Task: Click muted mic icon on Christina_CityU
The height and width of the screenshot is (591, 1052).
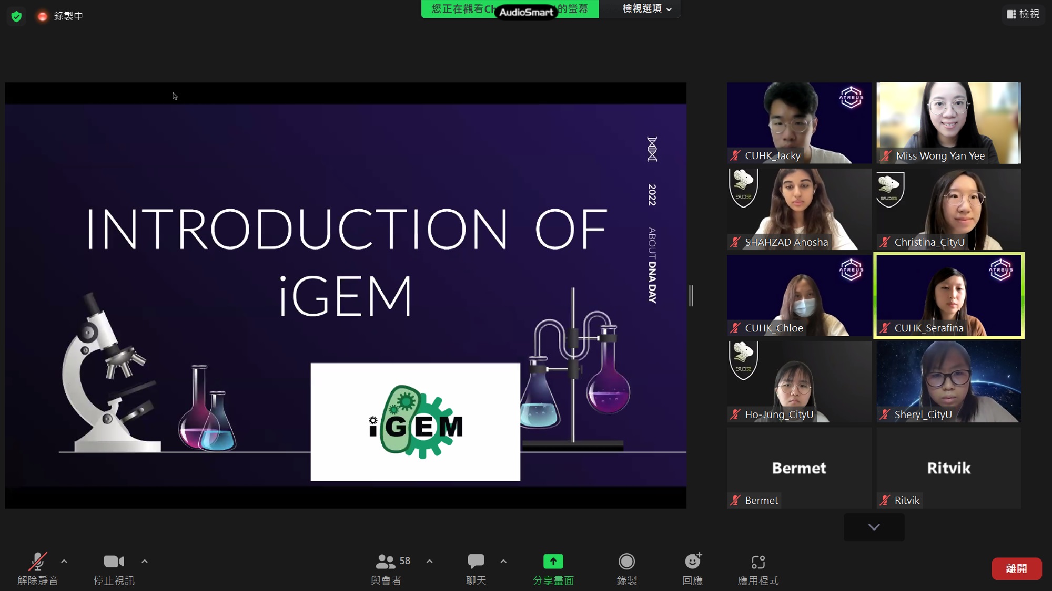Action: coord(885,242)
